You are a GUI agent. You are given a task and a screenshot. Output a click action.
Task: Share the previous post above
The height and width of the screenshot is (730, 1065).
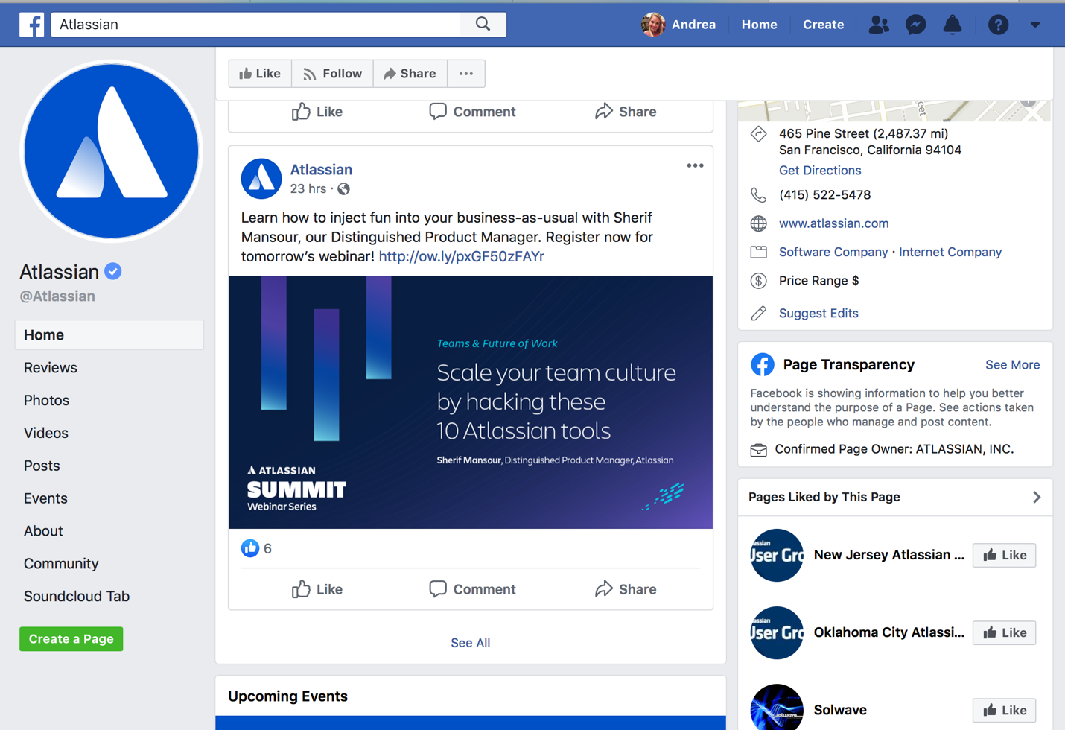point(626,112)
